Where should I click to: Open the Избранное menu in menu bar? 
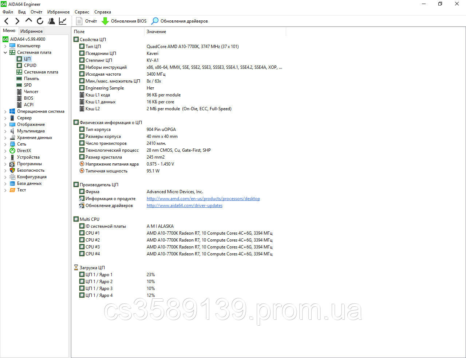[58, 12]
